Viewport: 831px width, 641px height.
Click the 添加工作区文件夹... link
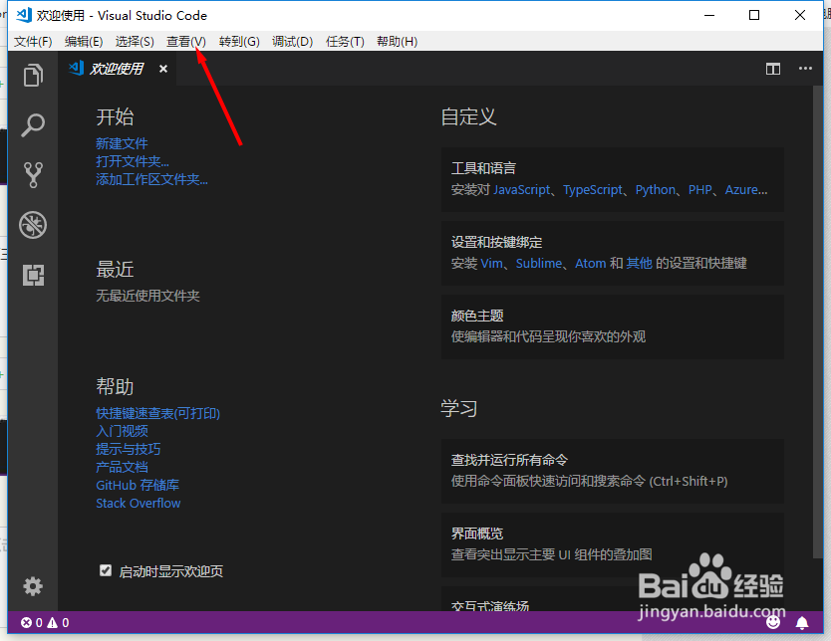pos(151,179)
